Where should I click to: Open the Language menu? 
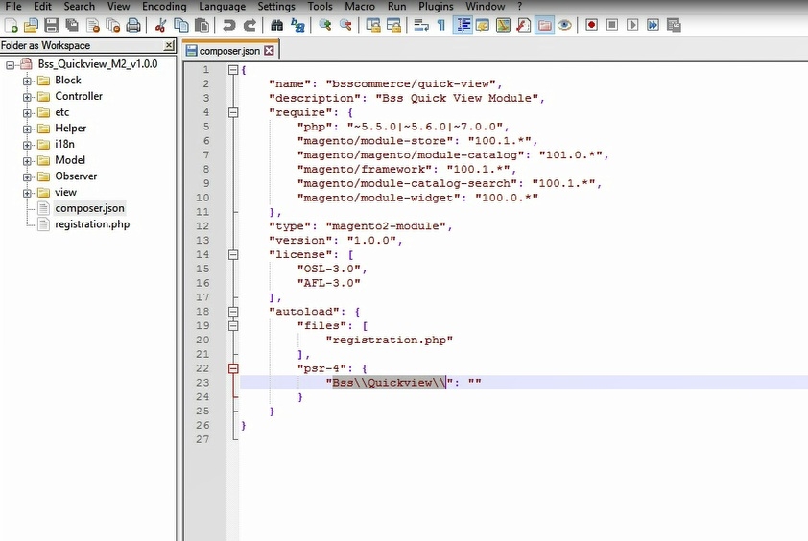(222, 6)
